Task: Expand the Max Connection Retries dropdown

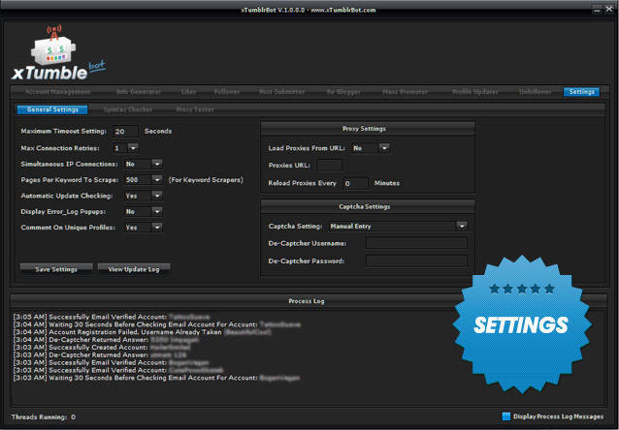Action: (x=134, y=148)
